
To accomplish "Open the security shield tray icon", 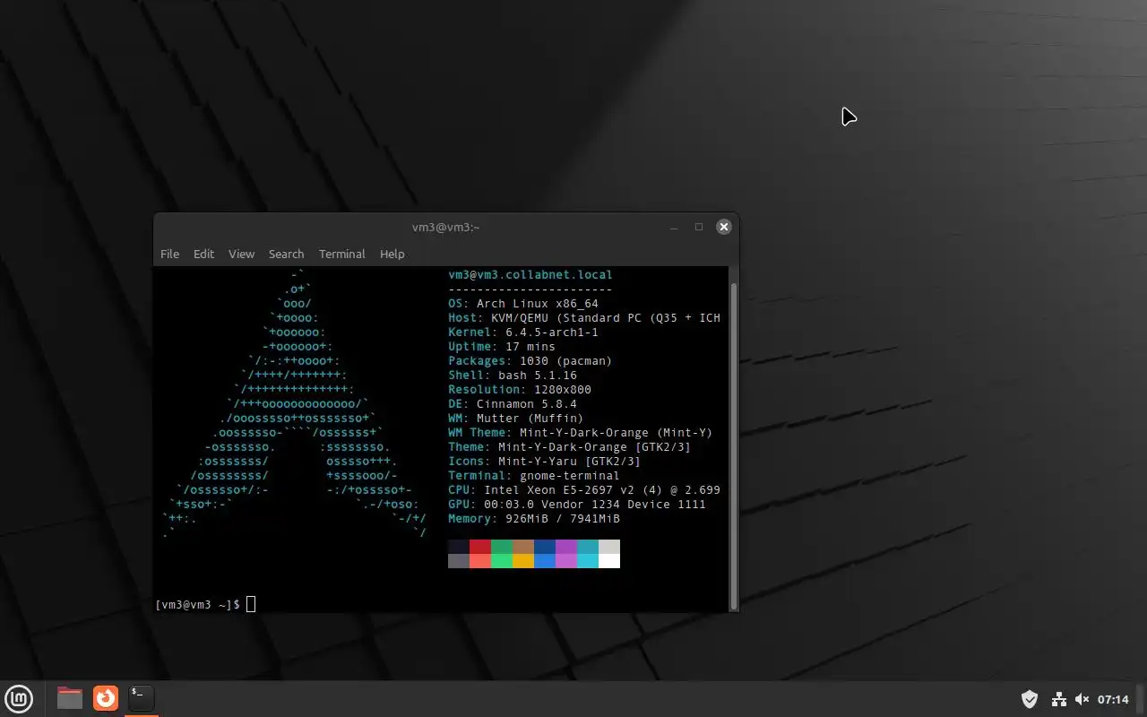I will point(1030,699).
